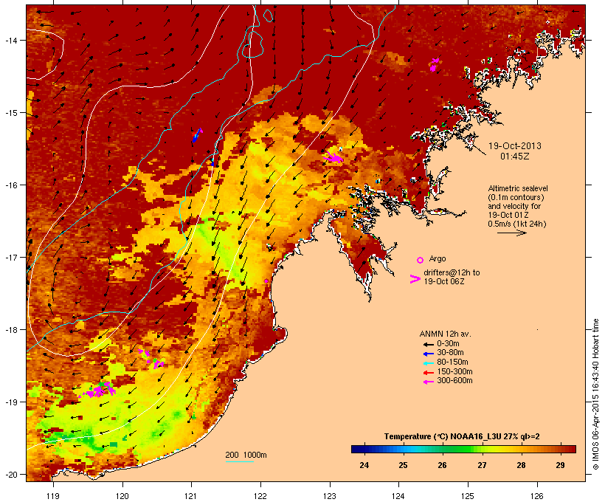605x502 pixels.
Task: Click the red 150-300m arrow legend icon
Action: pyautogui.click(x=428, y=373)
